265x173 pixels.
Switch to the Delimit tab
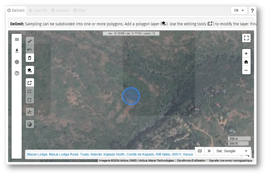pyautogui.click(x=16, y=10)
